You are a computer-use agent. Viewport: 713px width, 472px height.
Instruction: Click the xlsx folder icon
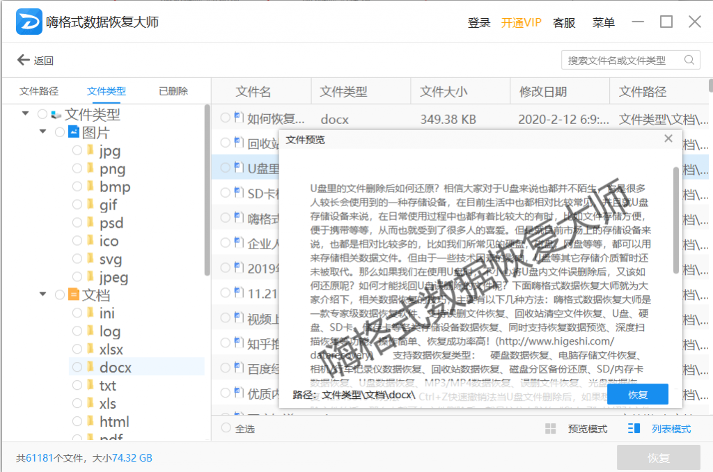click(91, 349)
